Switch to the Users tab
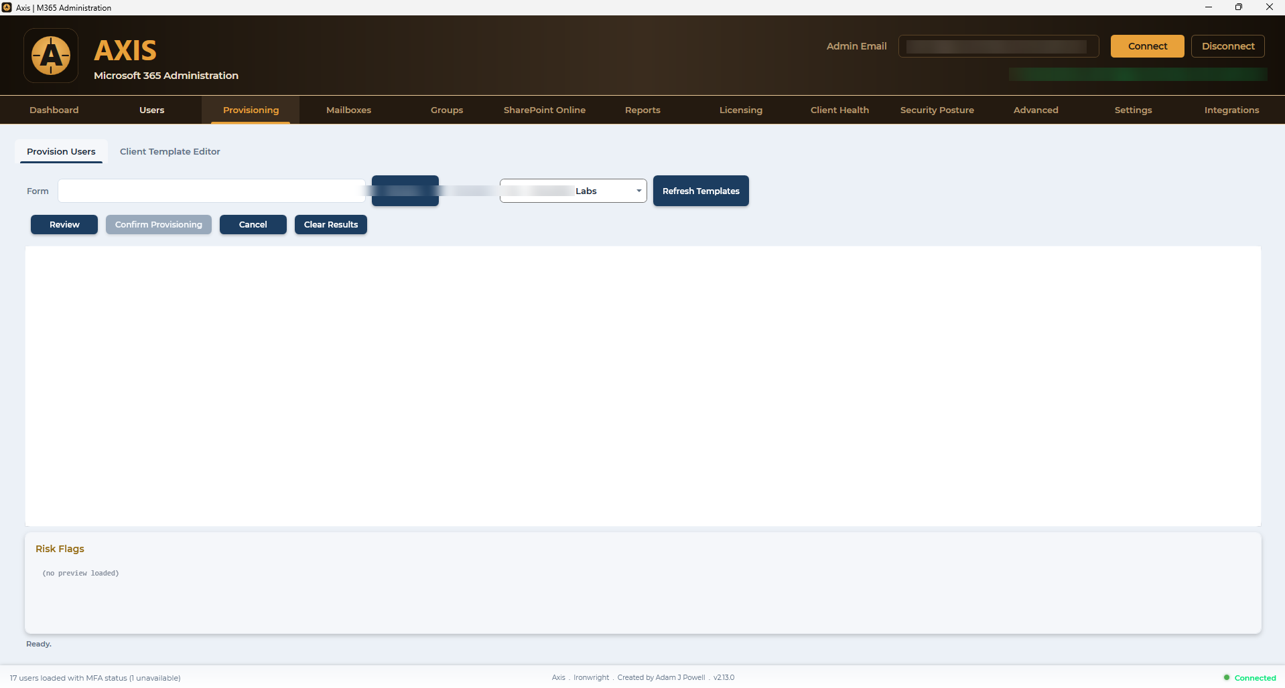The width and height of the screenshot is (1285, 688). tap(152, 110)
